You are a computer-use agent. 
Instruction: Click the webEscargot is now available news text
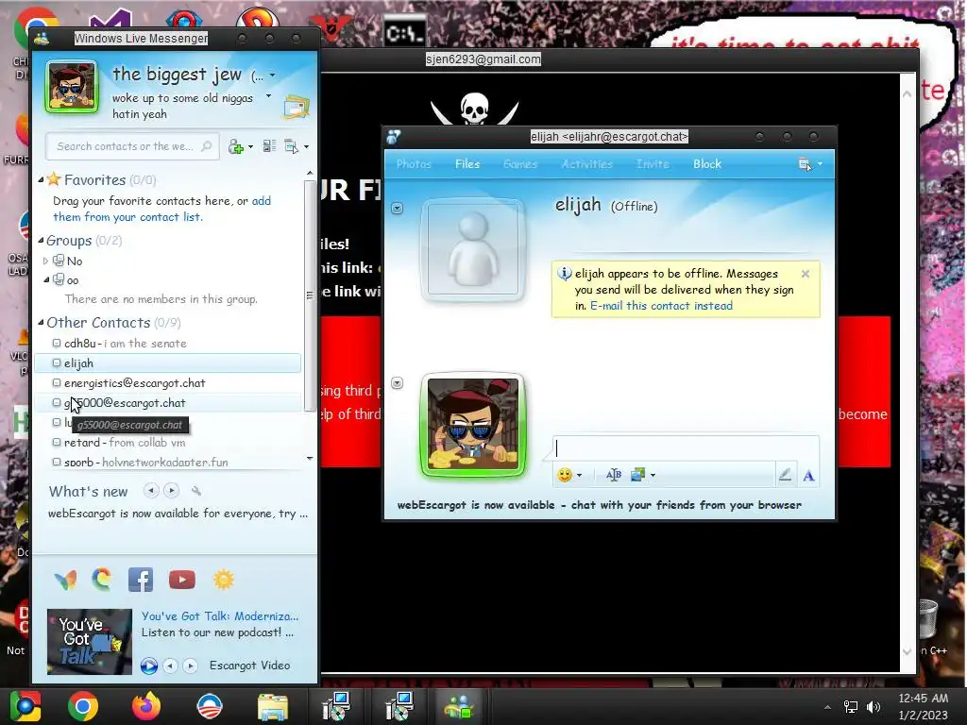point(178,514)
